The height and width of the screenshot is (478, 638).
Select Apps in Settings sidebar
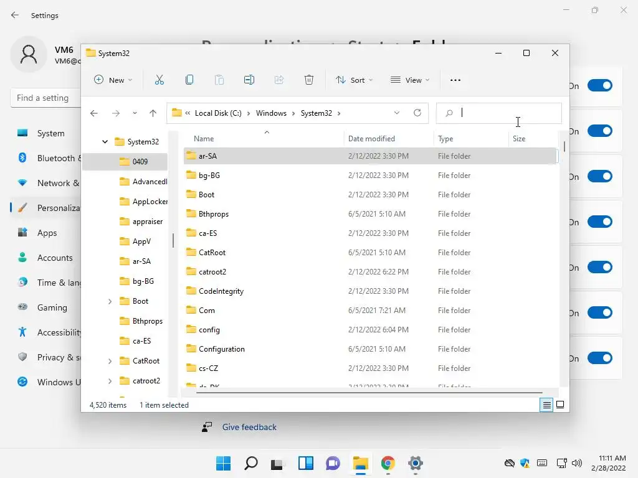45,233
